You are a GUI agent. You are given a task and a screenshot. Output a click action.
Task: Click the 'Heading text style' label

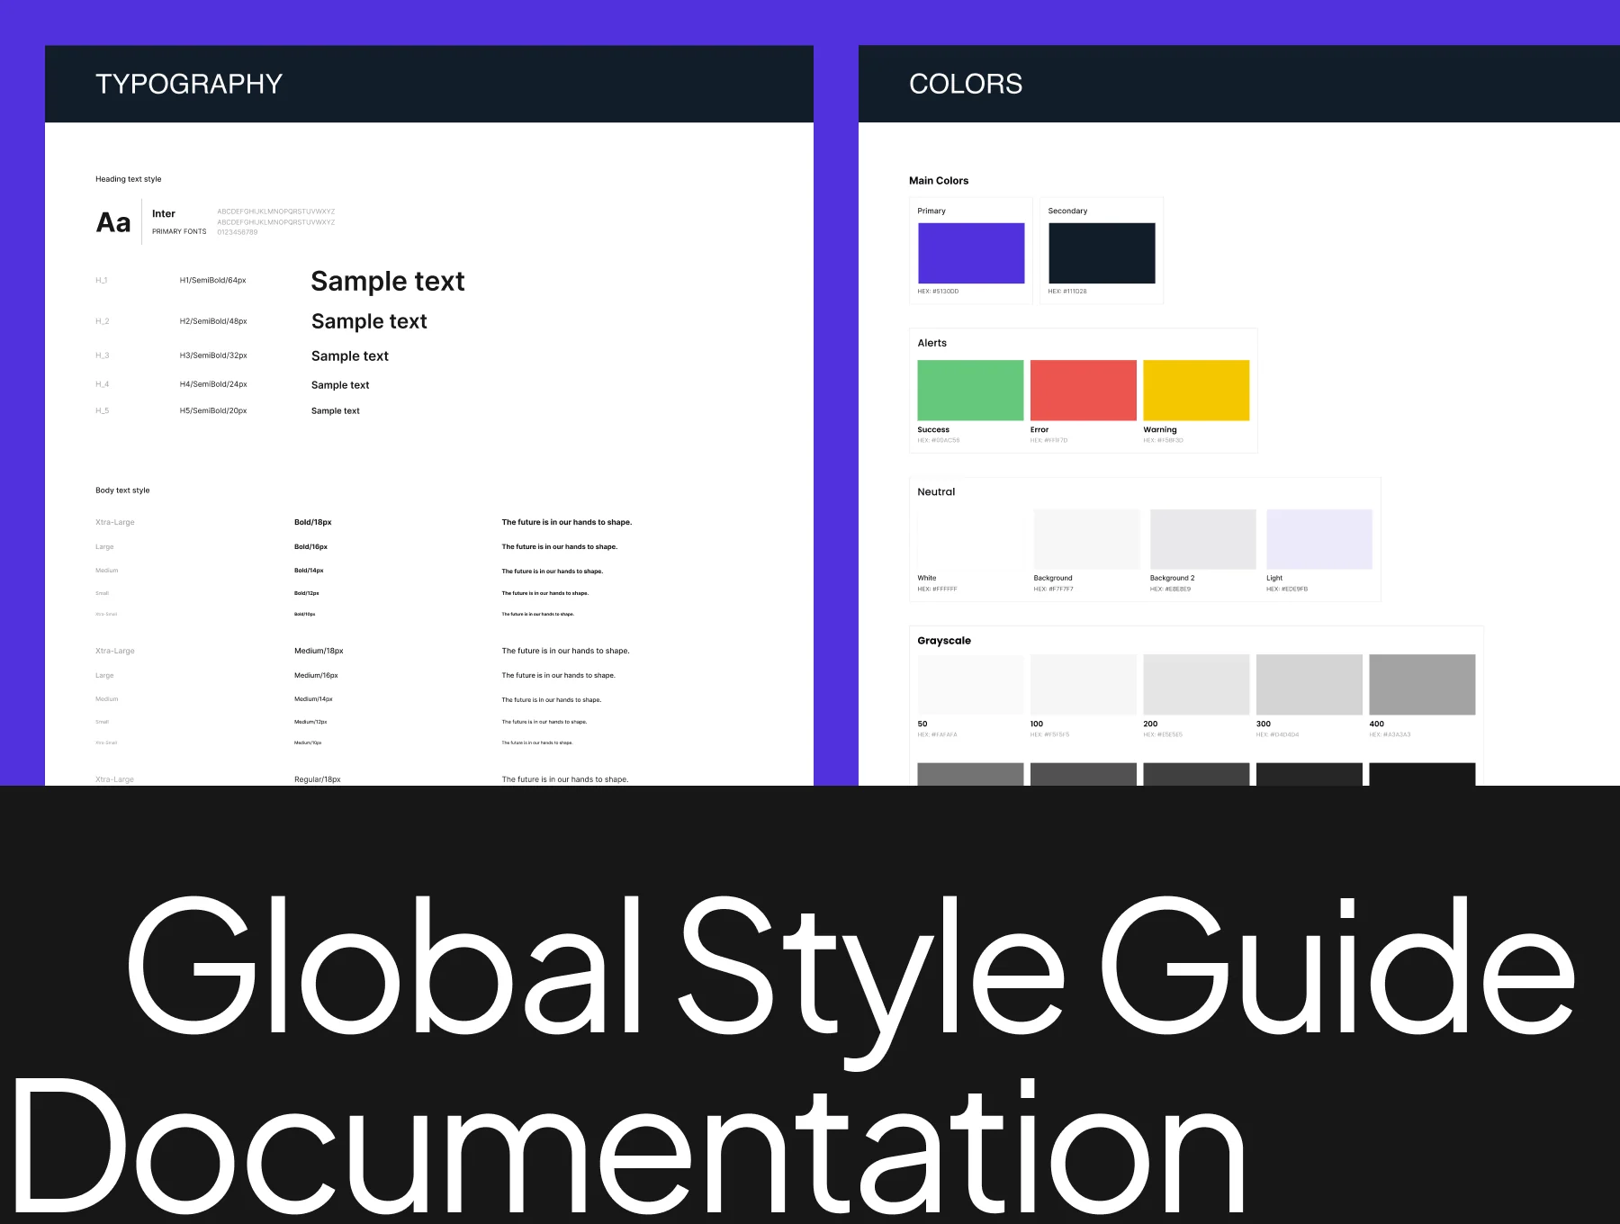pos(129,179)
